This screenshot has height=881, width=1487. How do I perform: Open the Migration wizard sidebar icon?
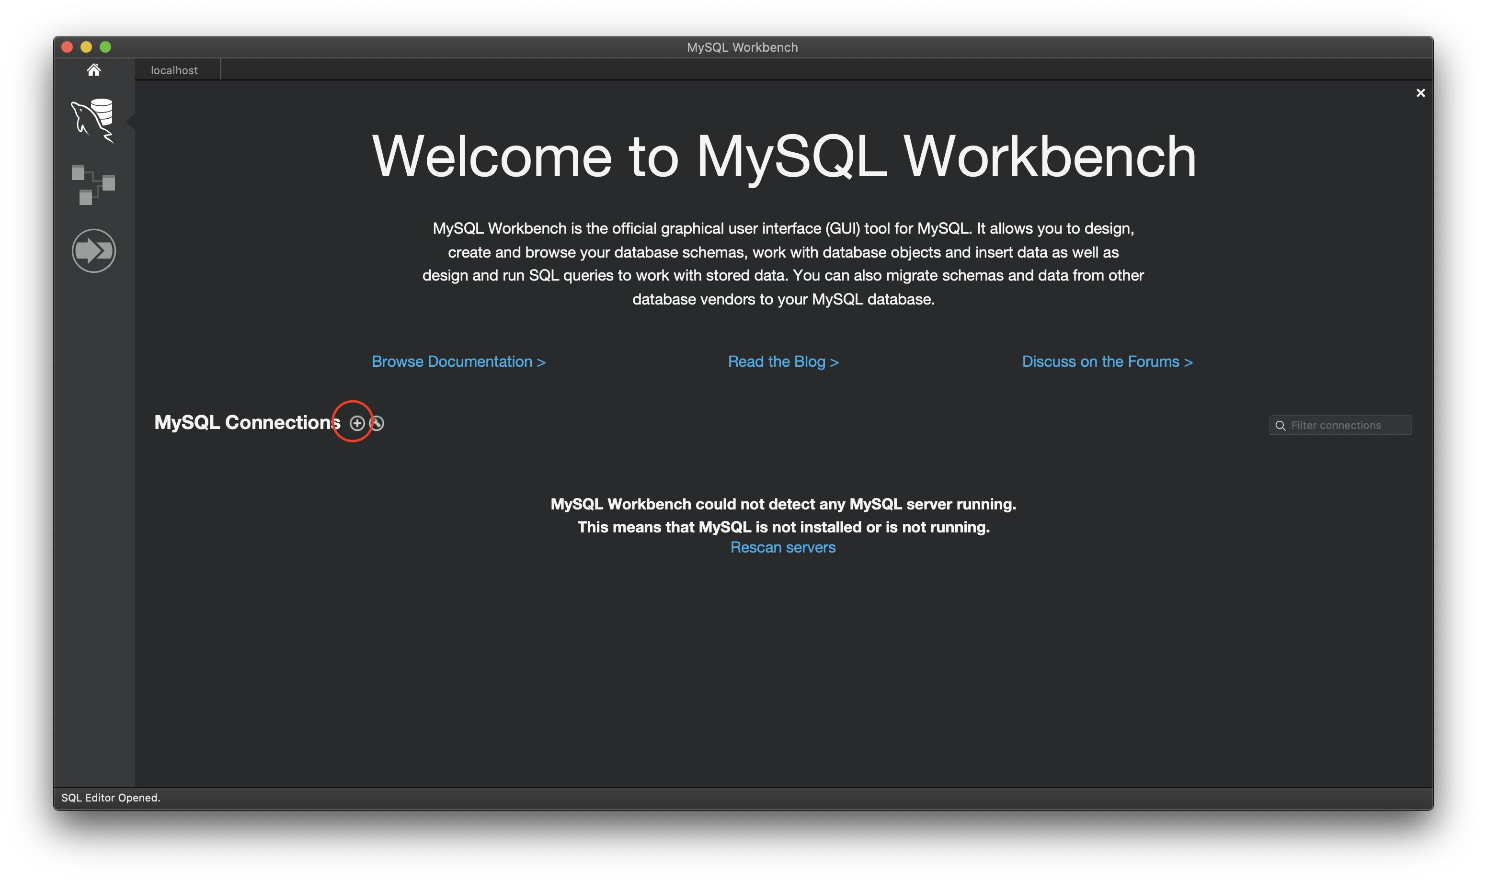click(x=93, y=250)
